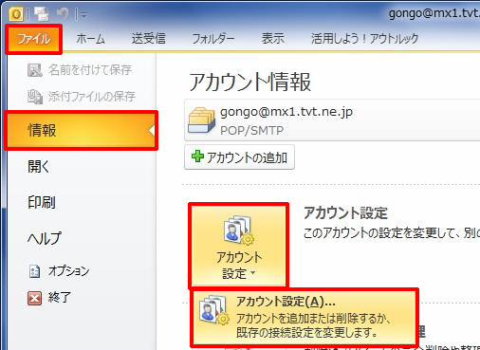
Task: Click the red 終了 X icon
Action: coord(34,298)
